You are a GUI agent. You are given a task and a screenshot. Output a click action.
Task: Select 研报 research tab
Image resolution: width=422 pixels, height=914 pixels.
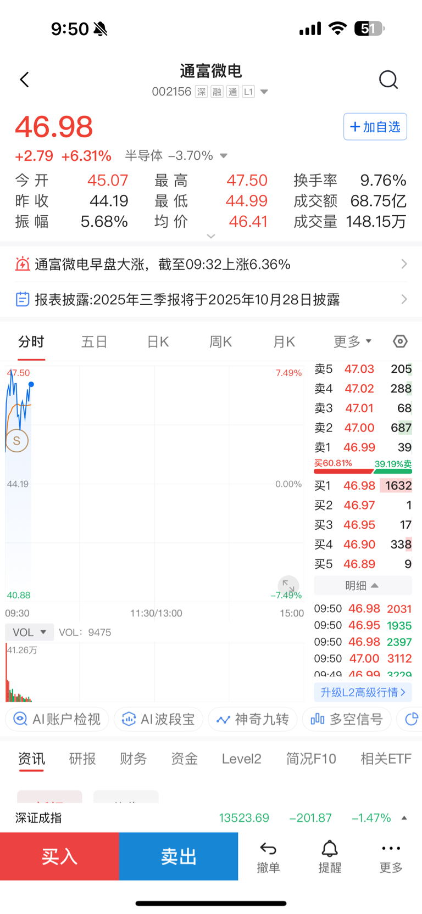pos(82,759)
